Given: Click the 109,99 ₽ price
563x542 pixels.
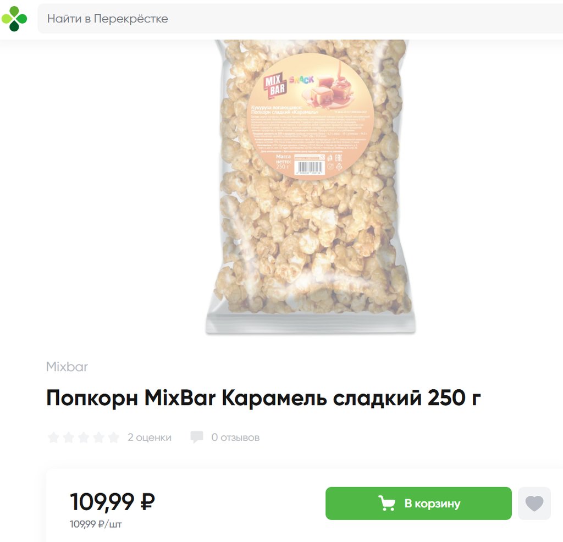Looking at the screenshot, I should (x=112, y=501).
